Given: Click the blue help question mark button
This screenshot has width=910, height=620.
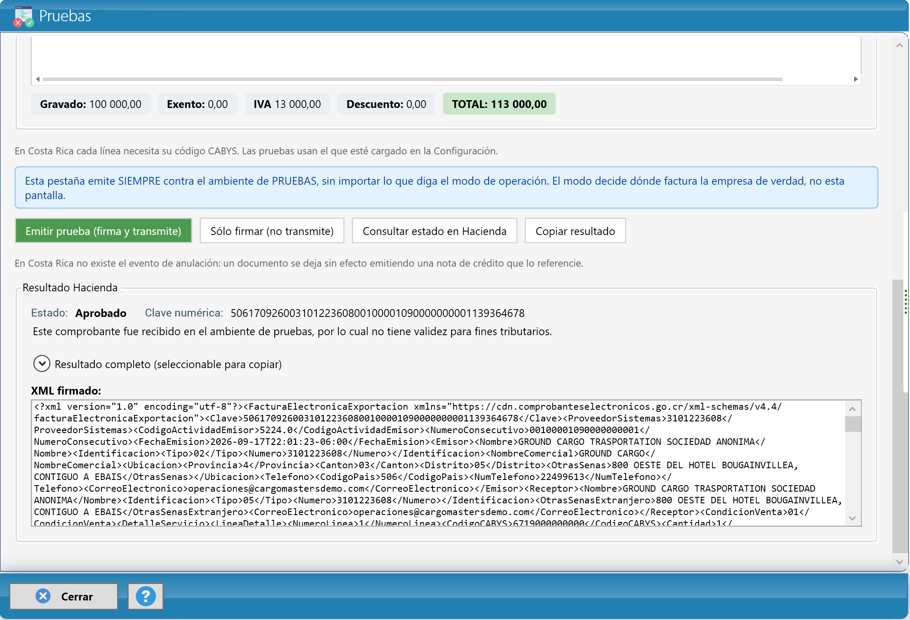Looking at the screenshot, I should tap(146, 597).
